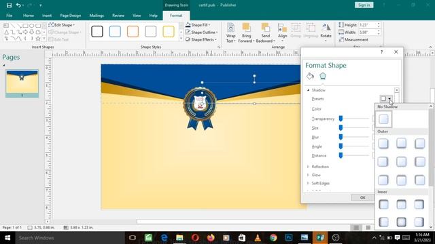This screenshot has width=435, height=244.
Task: Open Shape Fill dropdown
Action: tap(198, 25)
